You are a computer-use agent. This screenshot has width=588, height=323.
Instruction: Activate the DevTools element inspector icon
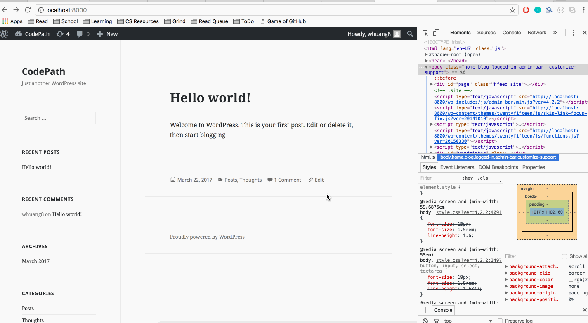coord(425,33)
